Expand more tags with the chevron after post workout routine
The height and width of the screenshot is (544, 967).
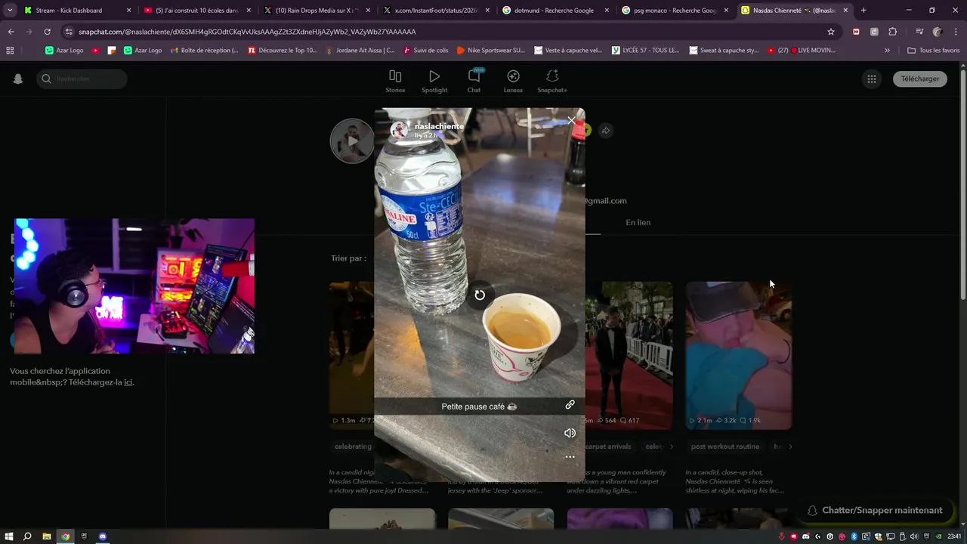(790, 447)
